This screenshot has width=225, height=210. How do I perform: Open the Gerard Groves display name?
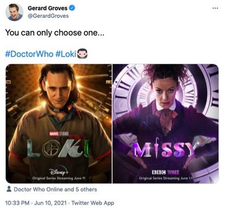[48, 8]
